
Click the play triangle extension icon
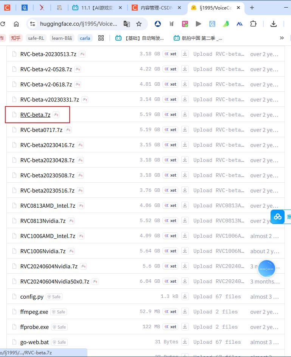point(198,23)
